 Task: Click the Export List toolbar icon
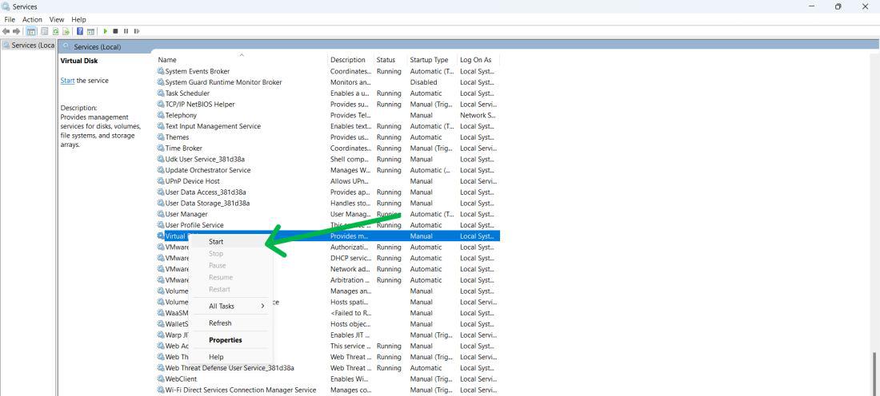pyautogui.click(x=66, y=31)
